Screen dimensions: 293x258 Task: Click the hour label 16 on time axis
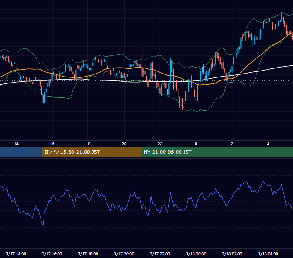point(52,144)
